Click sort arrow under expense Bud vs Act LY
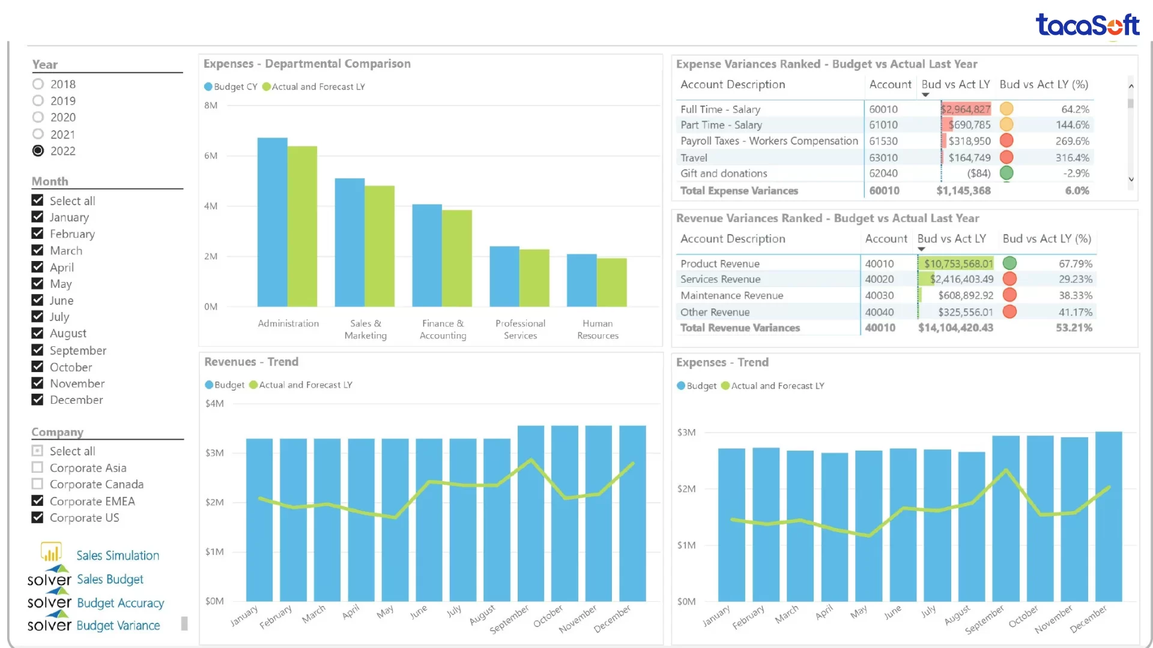This screenshot has width=1153, height=648. point(925,95)
